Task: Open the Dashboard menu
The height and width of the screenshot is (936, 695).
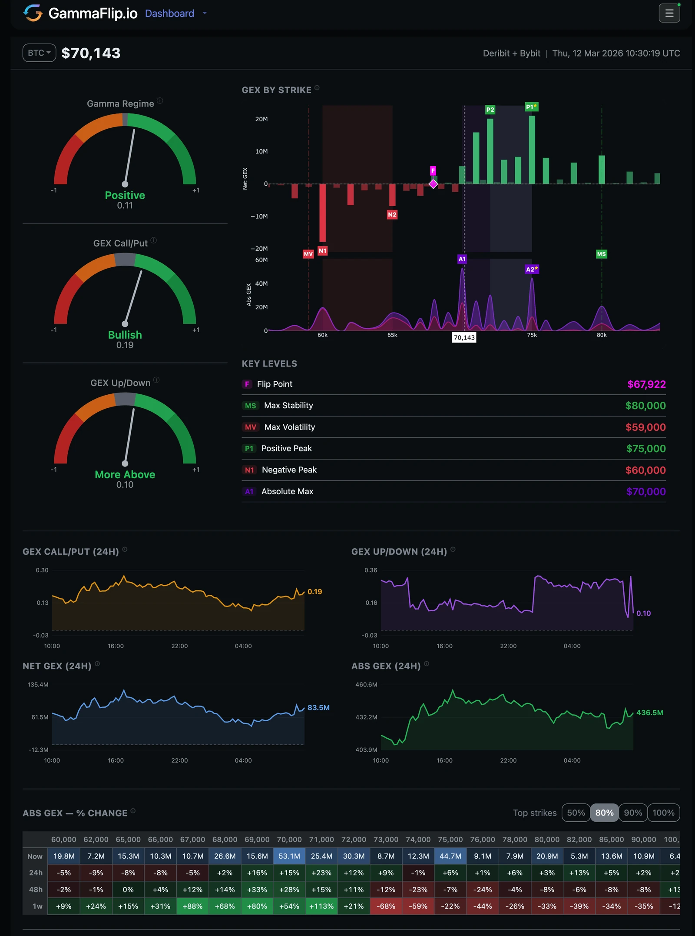Action: (170, 13)
